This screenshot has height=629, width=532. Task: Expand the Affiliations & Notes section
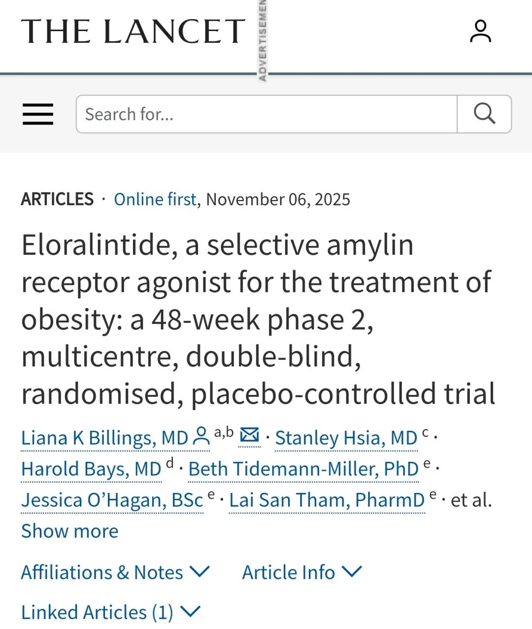[115, 572]
